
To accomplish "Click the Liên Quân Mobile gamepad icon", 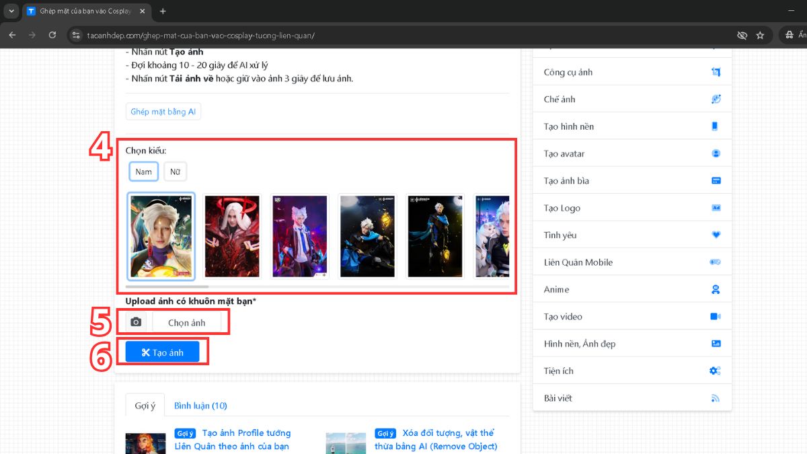I will (716, 262).
